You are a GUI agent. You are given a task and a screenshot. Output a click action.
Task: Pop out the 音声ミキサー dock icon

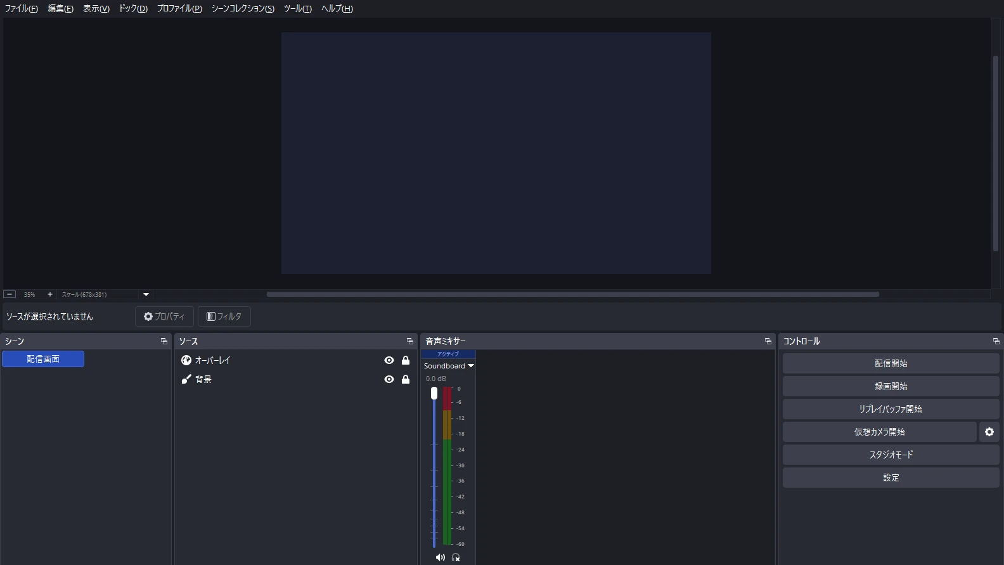(x=768, y=341)
